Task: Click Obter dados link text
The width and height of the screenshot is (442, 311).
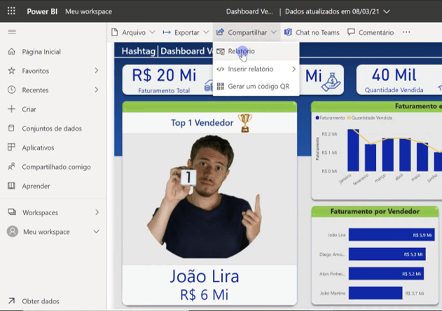Action: 41,301
